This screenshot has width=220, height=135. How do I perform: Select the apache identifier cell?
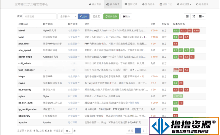[23, 122]
